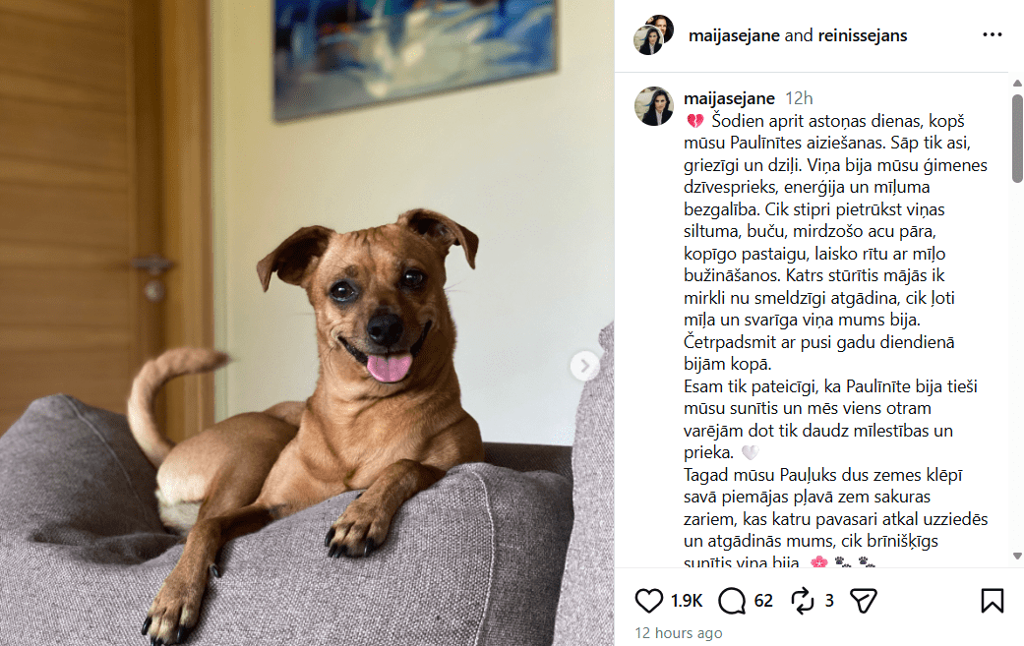
Task: Click the caption scrollbar thumb
Action: click(1017, 139)
